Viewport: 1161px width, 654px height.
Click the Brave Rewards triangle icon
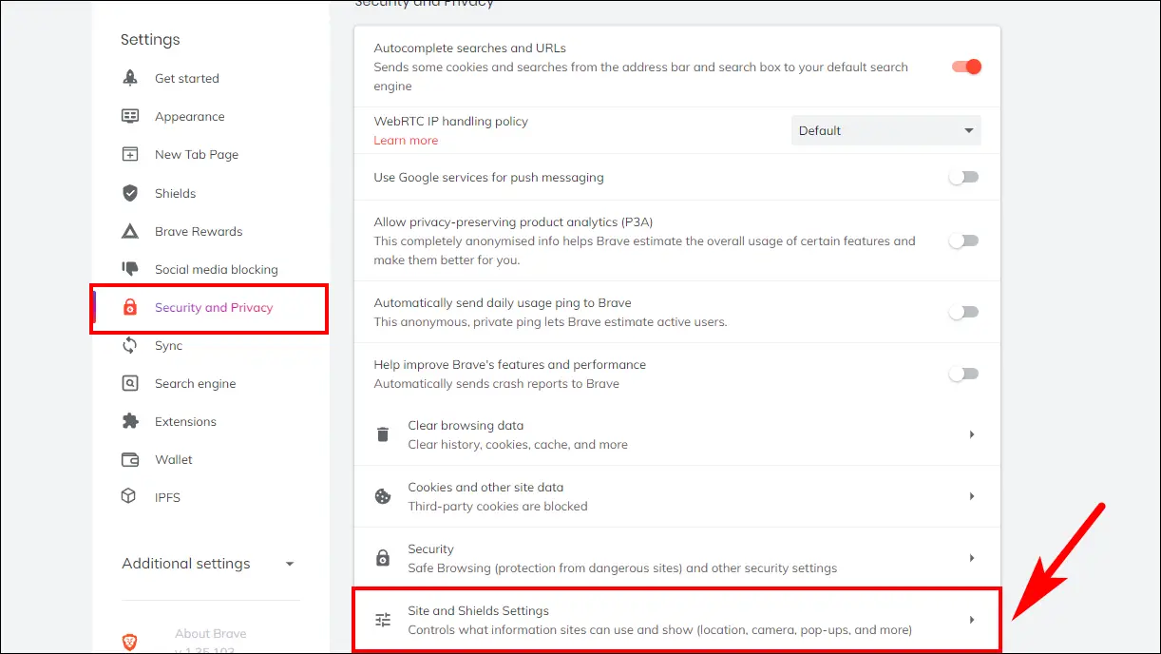[130, 231]
